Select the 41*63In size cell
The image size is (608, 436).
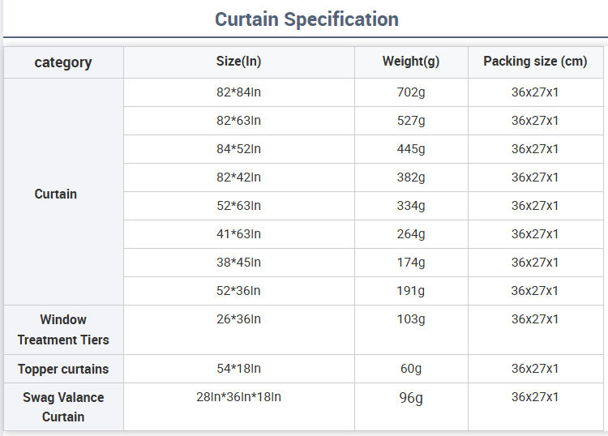[x=239, y=234]
